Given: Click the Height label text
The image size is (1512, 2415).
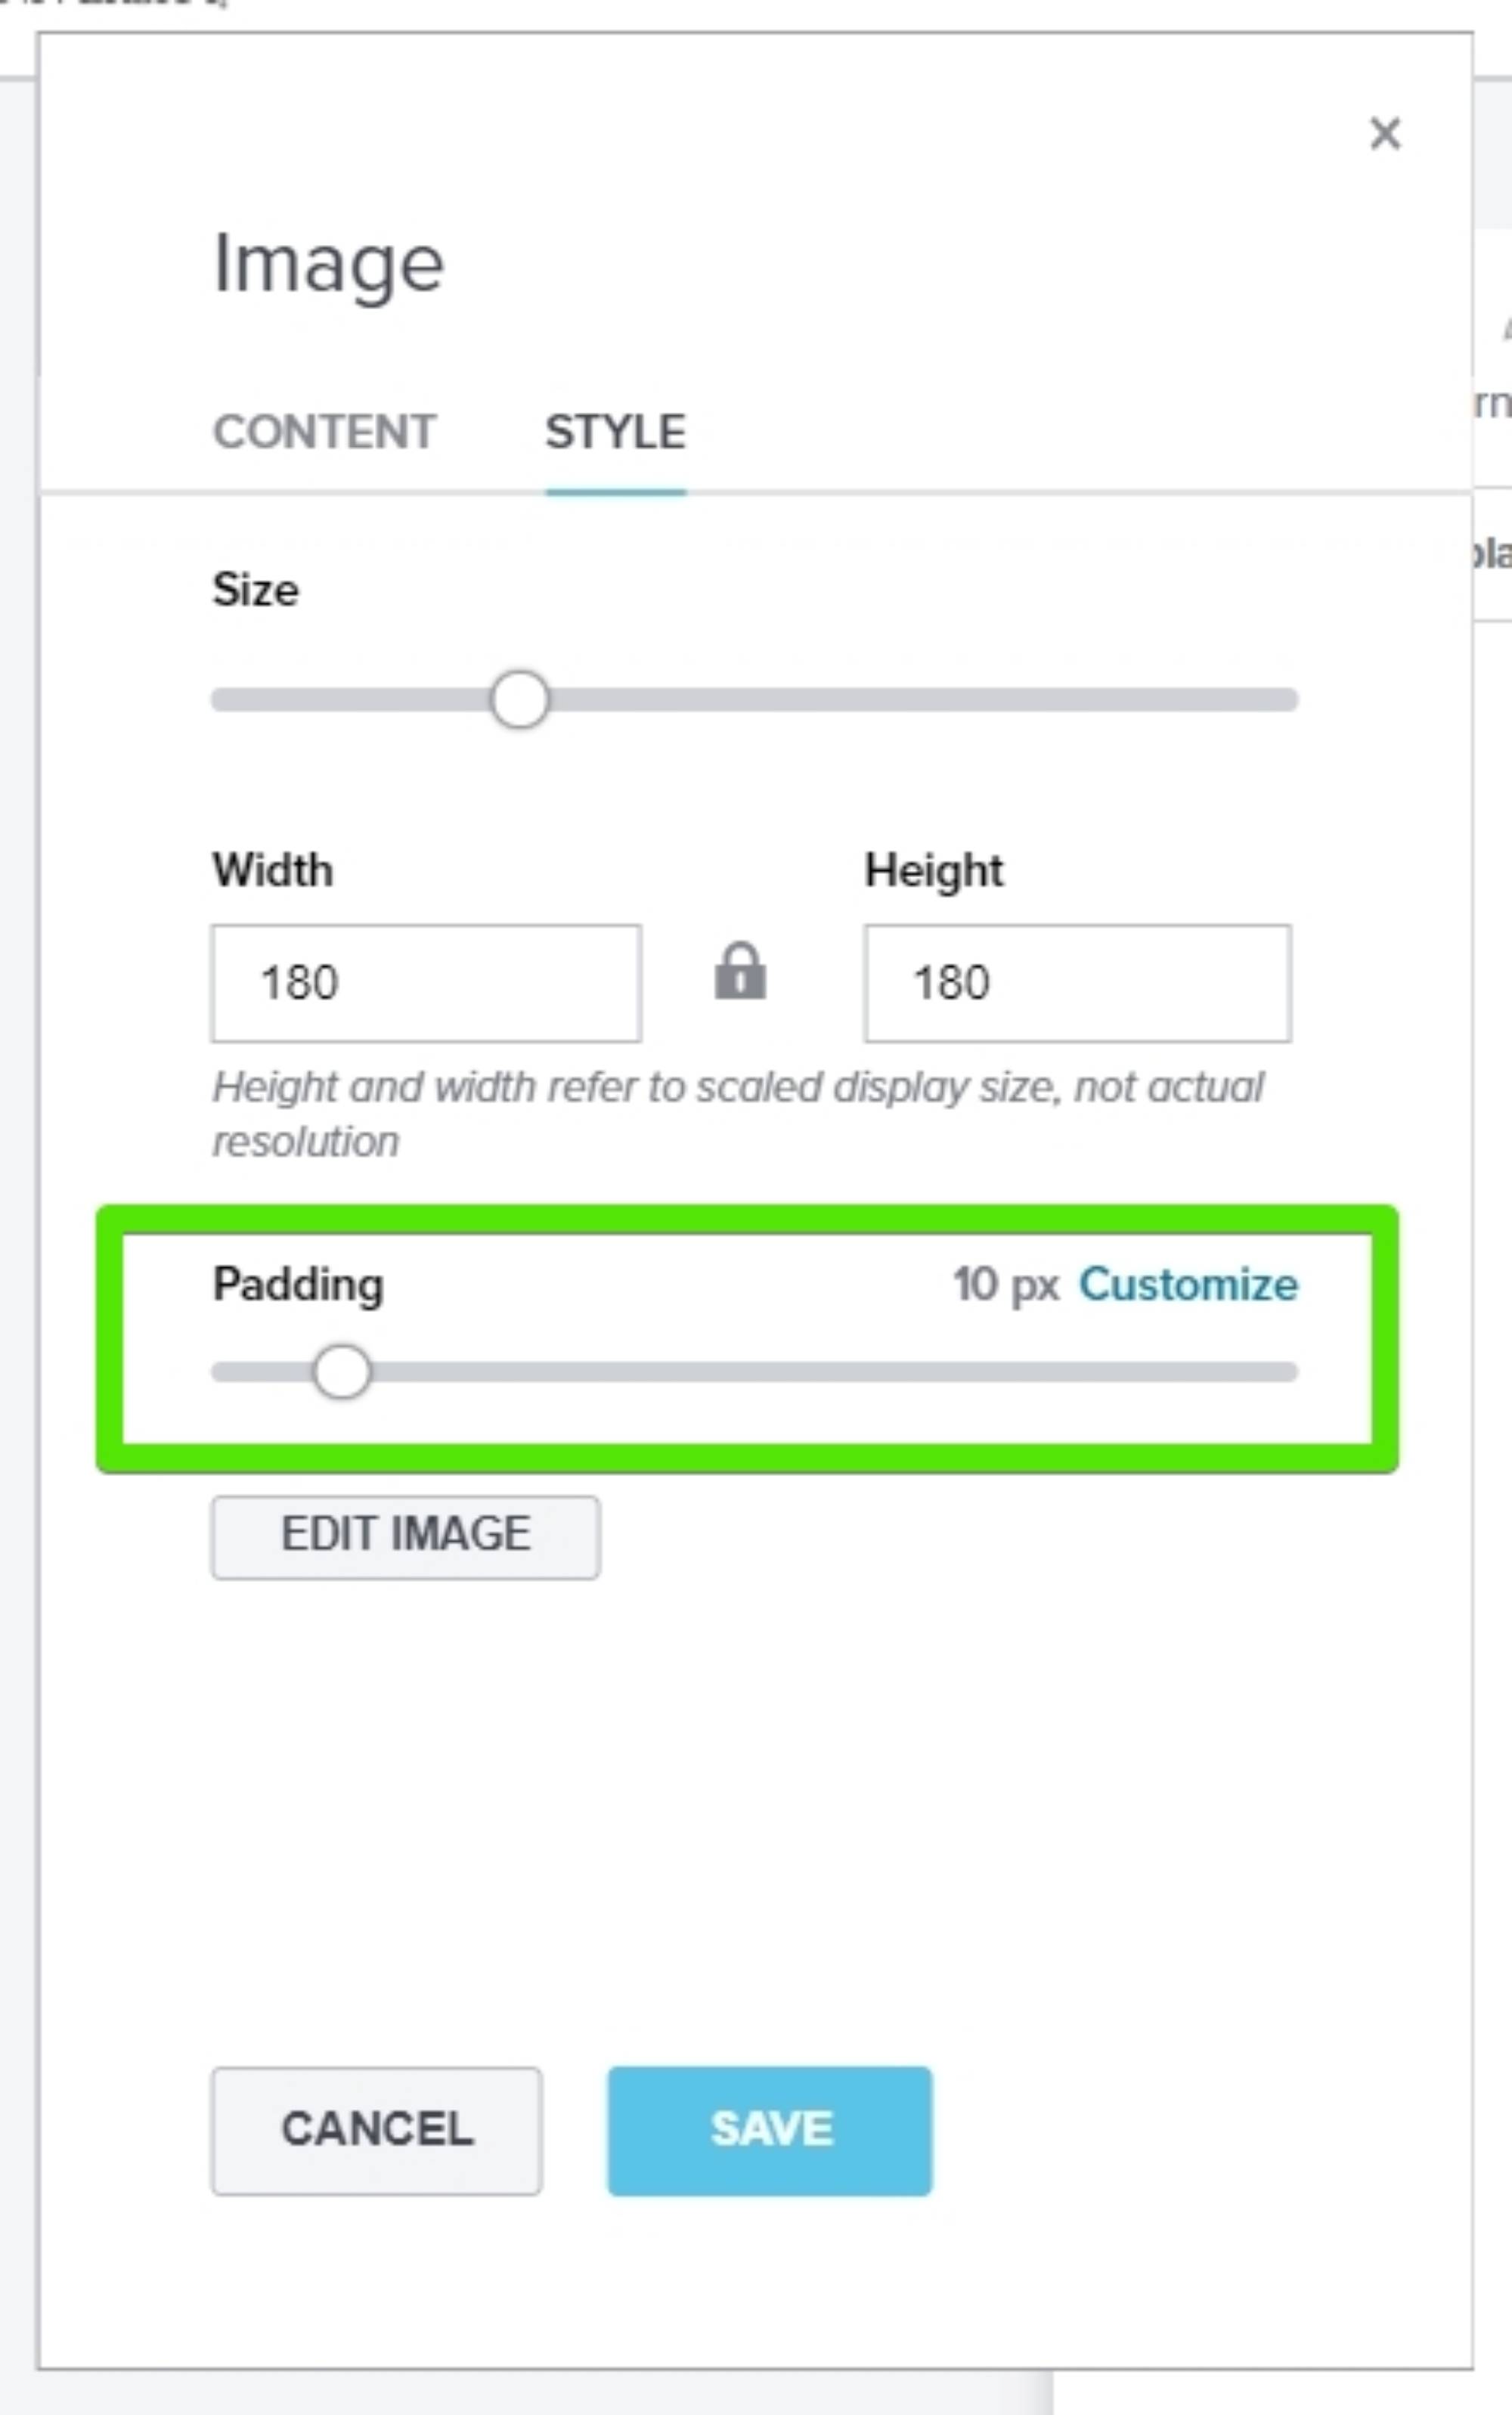Looking at the screenshot, I should click(934, 870).
